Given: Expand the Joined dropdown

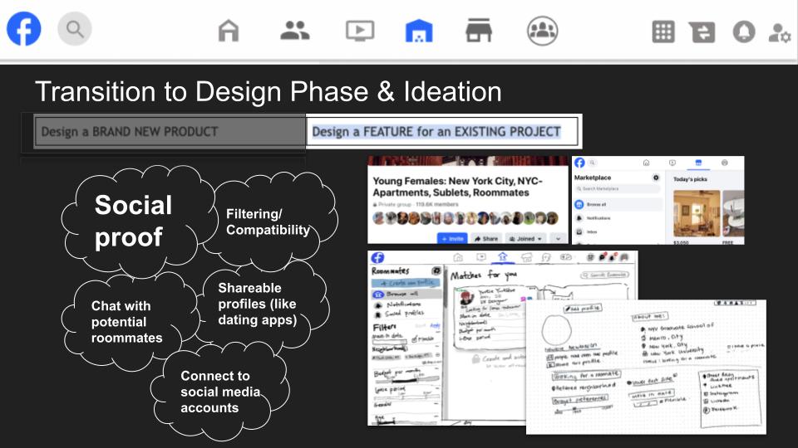Looking at the screenshot, I should [525, 238].
